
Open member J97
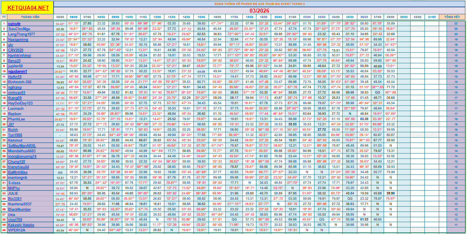coord(11,125)
